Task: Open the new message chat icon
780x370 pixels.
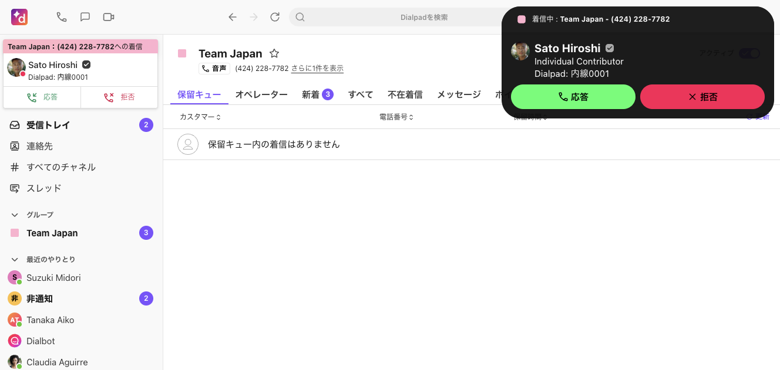Action: (85, 17)
